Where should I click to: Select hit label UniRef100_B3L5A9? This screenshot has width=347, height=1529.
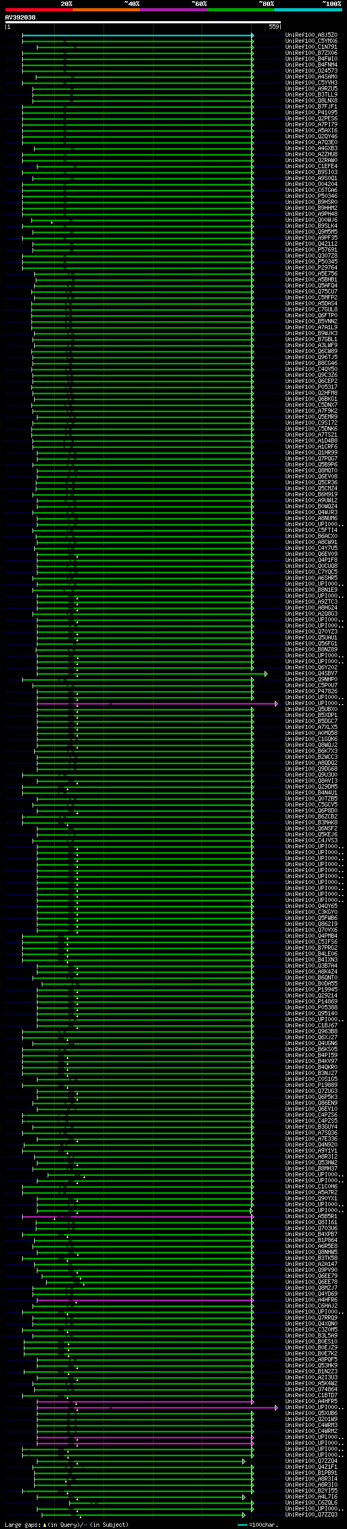311,1335
